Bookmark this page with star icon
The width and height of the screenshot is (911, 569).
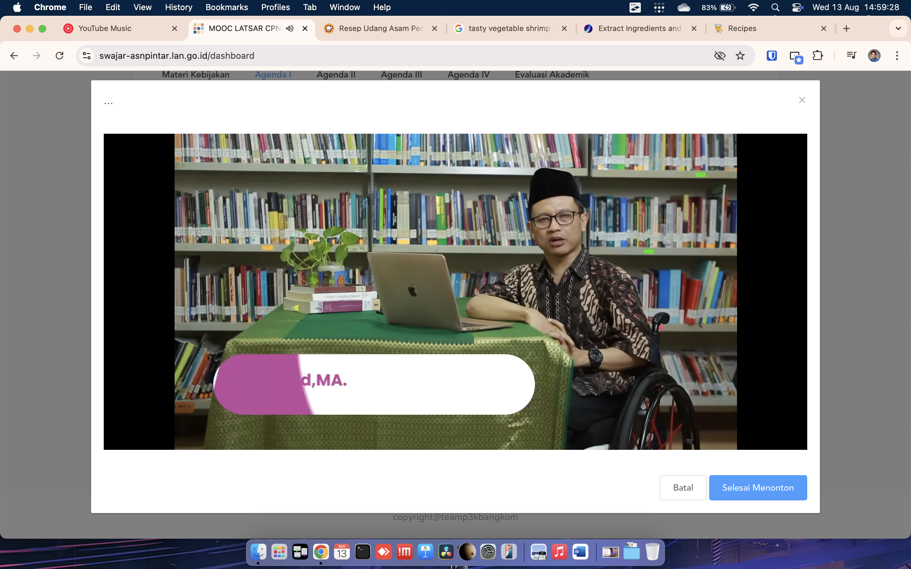(x=740, y=56)
